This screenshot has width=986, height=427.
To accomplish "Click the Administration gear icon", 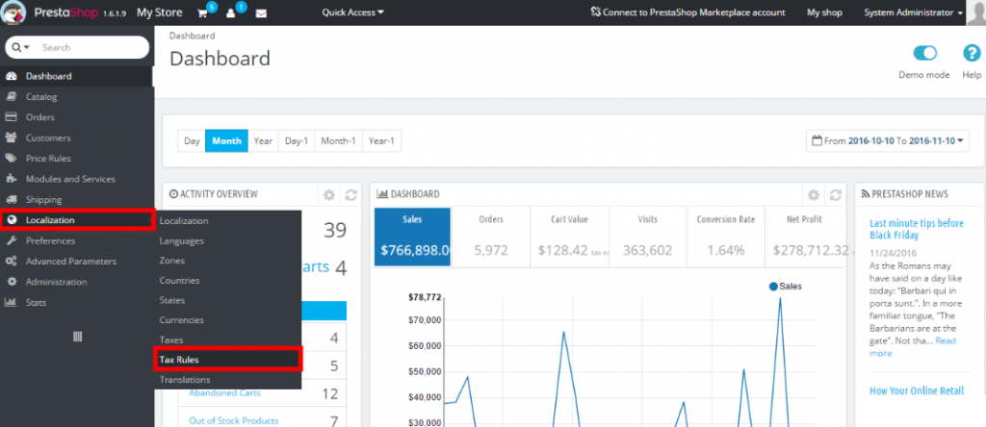I will coord(11,282).
